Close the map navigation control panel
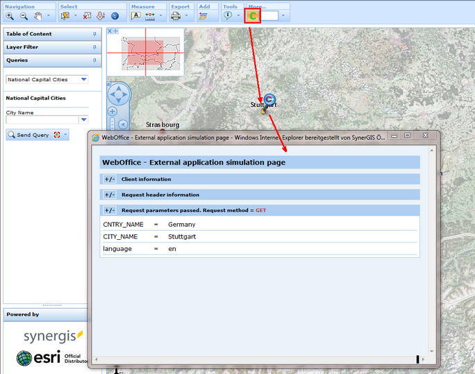Image resolution: width=475 pixels, height=374 pixels. tap(109, 83)
